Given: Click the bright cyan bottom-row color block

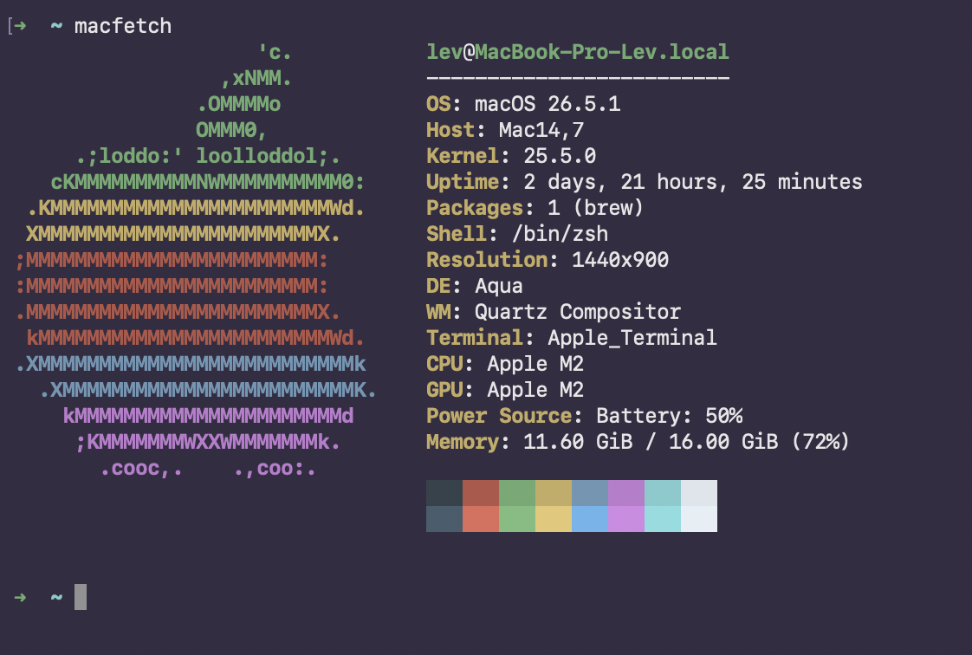Looking at the screenshot, I should click(x=663, y=519).
